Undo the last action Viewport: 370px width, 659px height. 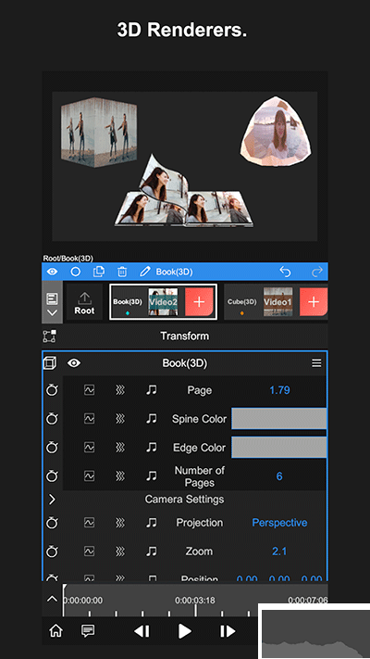(285, 272)
